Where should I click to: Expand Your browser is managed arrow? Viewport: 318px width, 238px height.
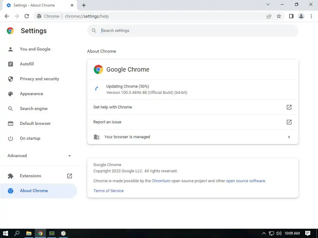(289, 137)
